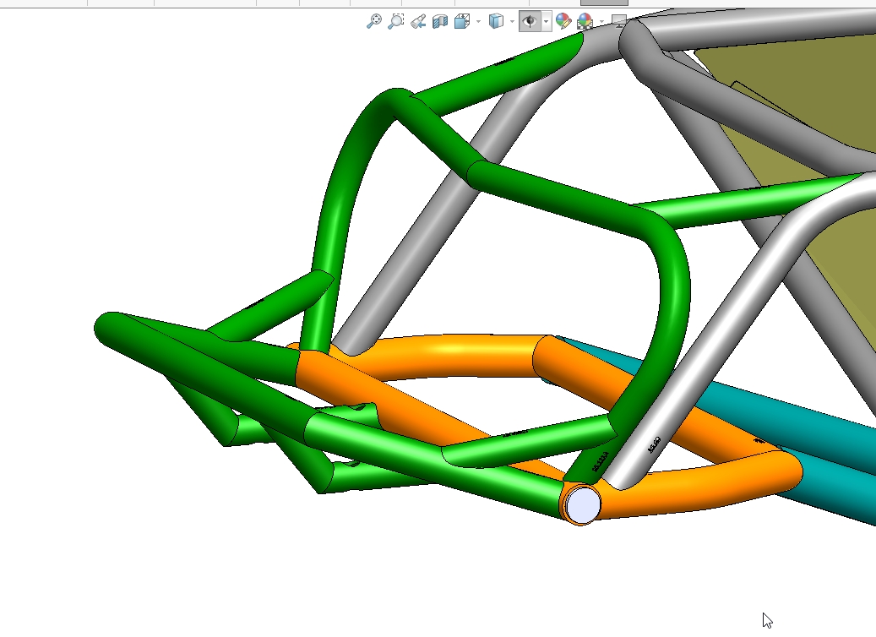
Task: Return to the Previous View
Action: tap(417, 21)
